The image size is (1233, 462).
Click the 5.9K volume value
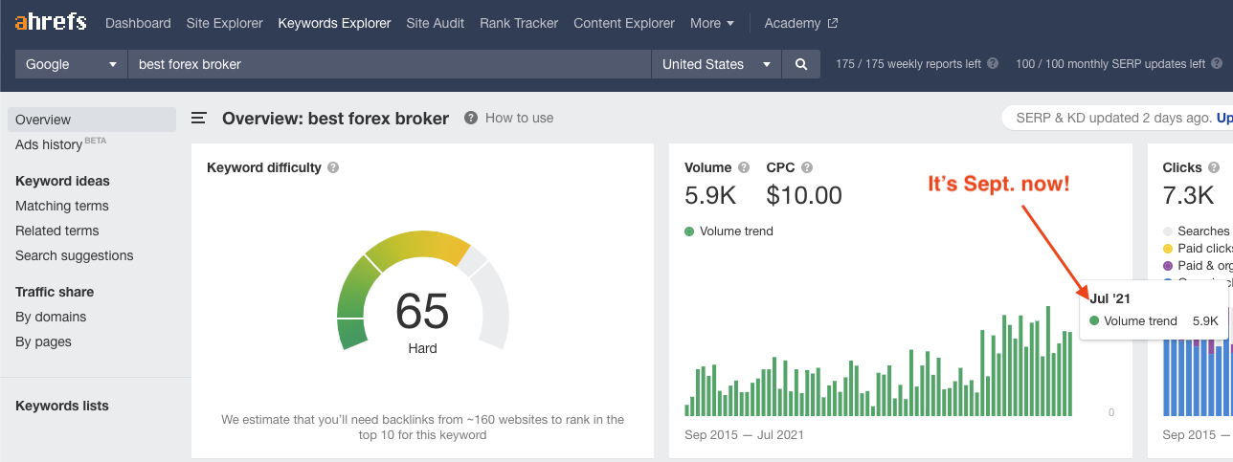point(710,196)
